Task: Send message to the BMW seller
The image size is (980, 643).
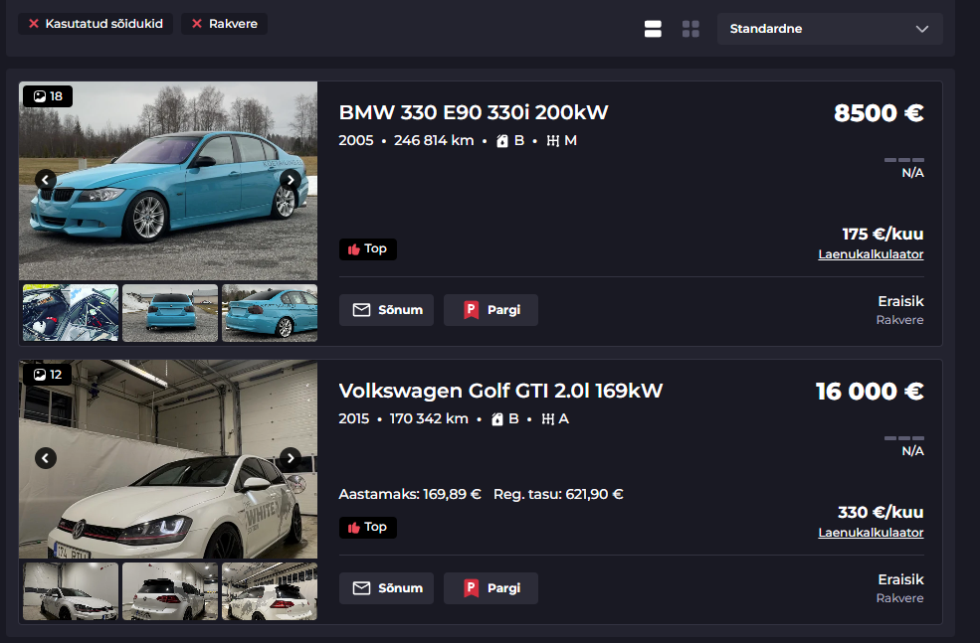Action: (387, 310)
